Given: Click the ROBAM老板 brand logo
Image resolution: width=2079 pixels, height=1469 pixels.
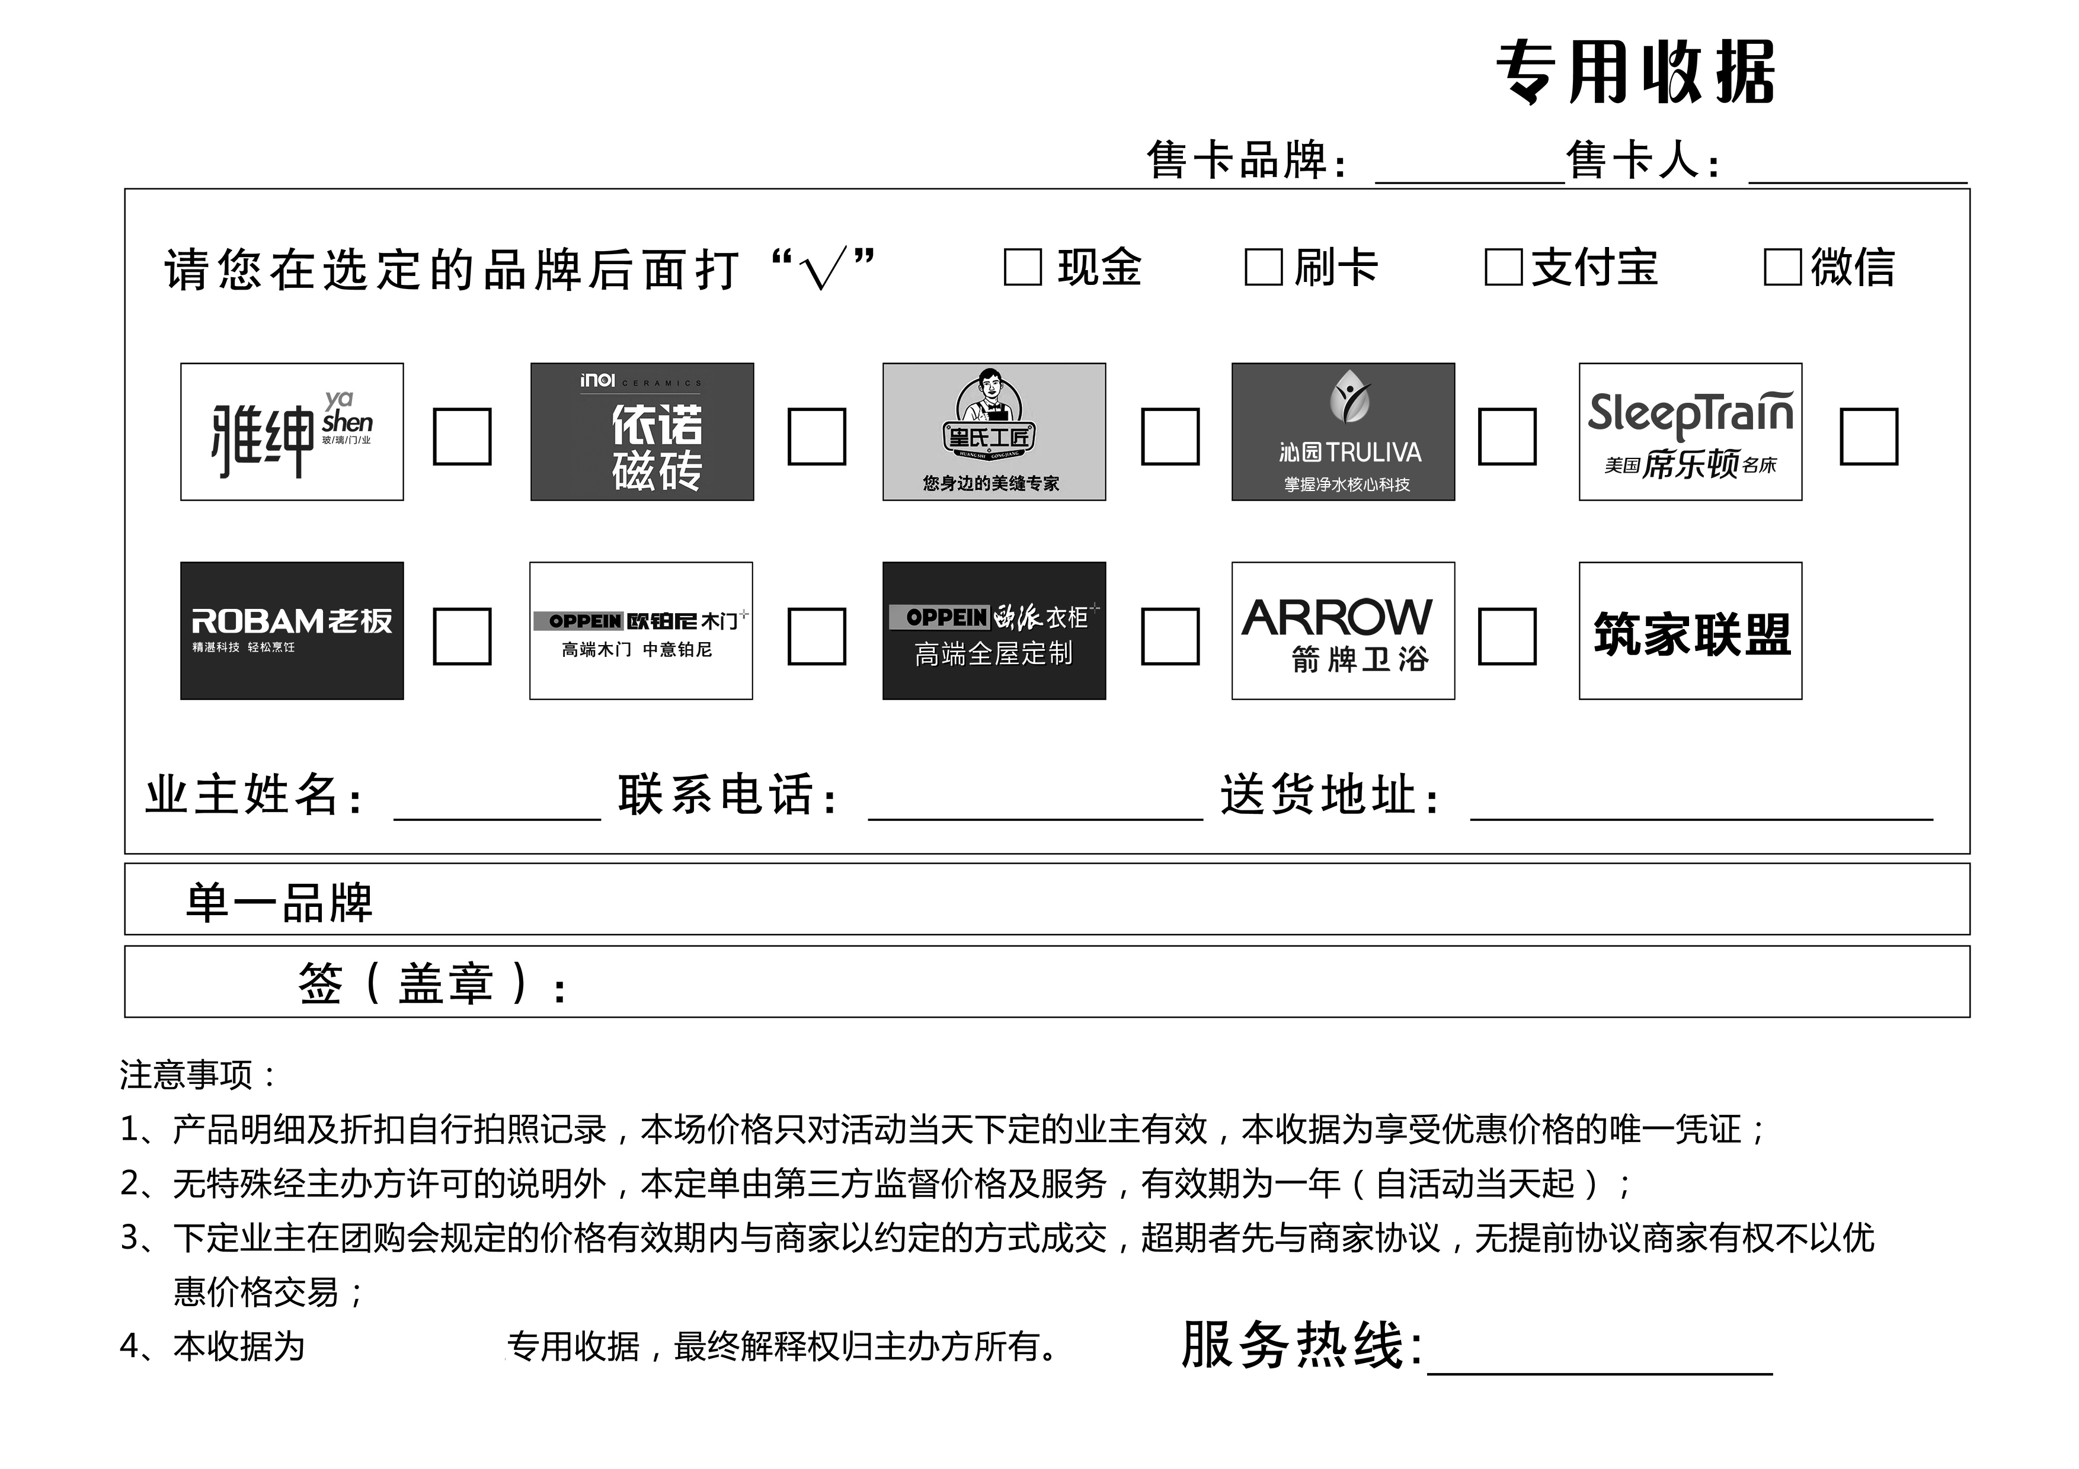Looking at the screenshot, I should point(292,631).
